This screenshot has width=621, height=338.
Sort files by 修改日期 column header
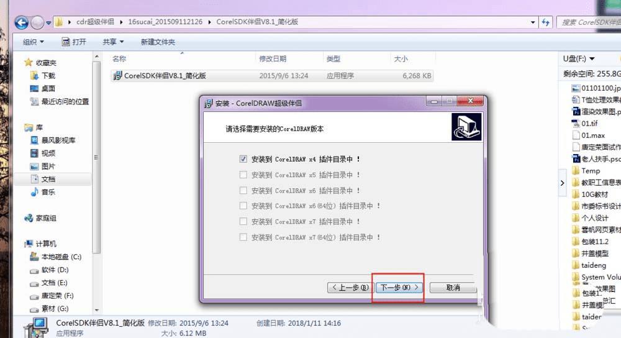(x=273, y=58)
